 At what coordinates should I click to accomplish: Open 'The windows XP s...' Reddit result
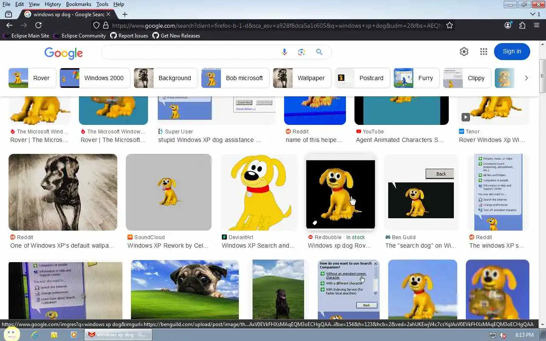tap(497, 246)
